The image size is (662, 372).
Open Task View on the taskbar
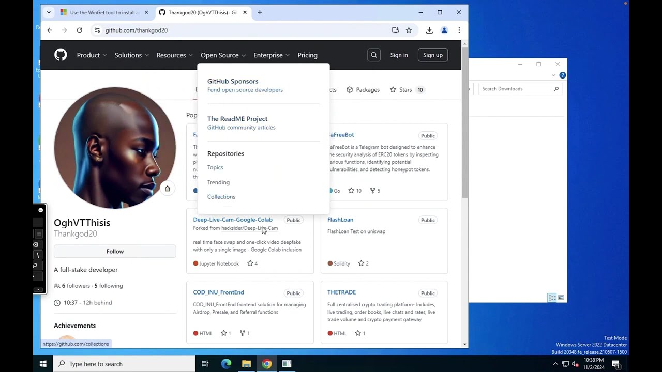(205, 364)
